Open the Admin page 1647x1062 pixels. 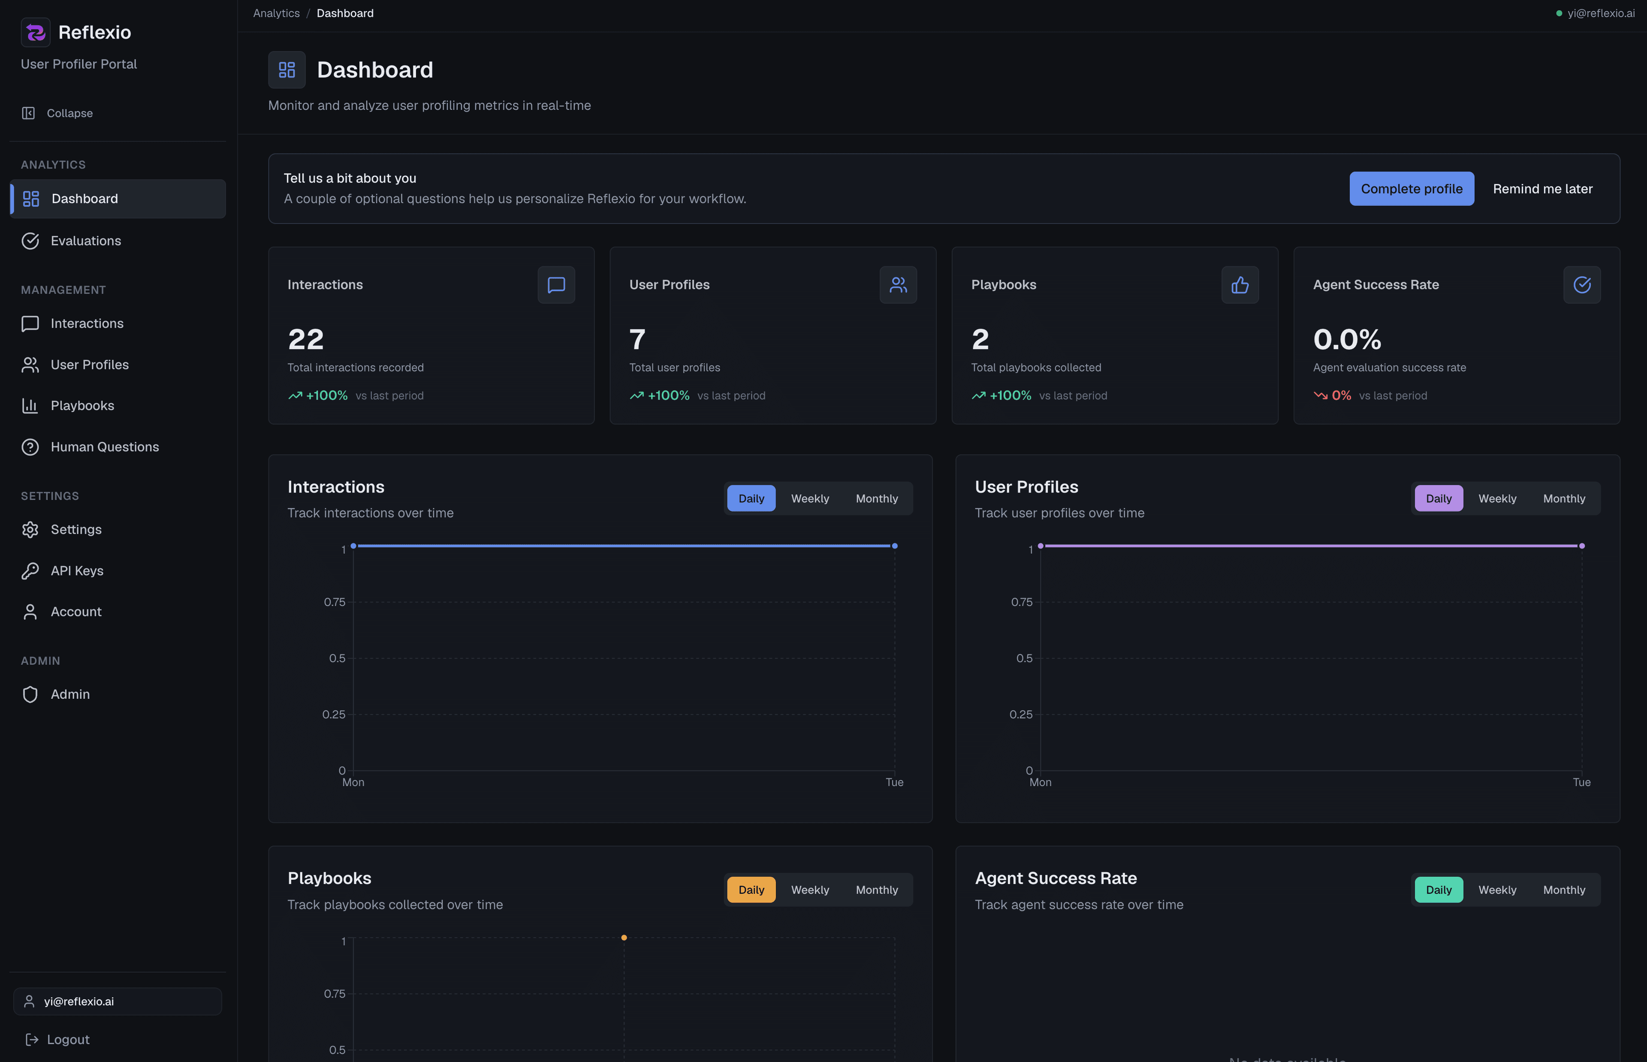[x=118, y=694]
